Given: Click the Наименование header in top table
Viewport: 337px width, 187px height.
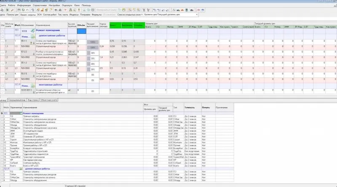Looking at the screenshot, I should point(51,25).
